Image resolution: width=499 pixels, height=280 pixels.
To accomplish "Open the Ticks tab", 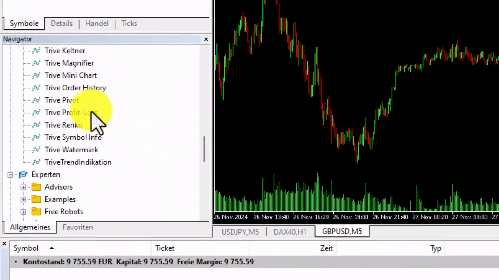I will point(129,24).
